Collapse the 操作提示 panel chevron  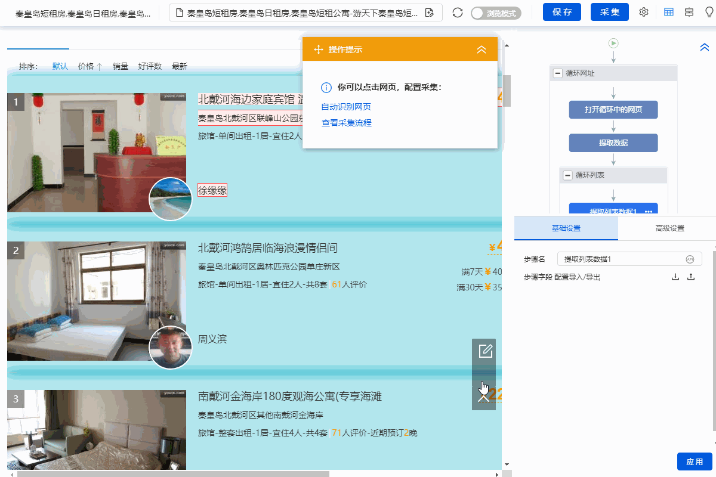click(x=482, y=49)
